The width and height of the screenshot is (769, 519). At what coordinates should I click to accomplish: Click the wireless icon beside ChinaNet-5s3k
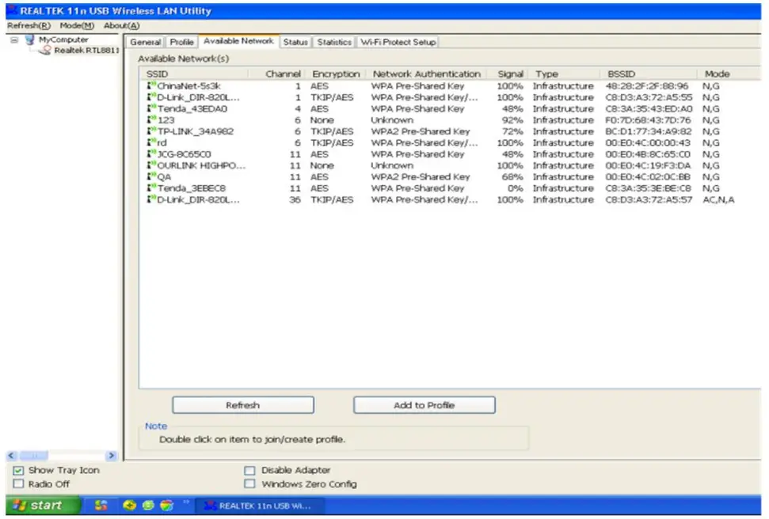[151, 85]
